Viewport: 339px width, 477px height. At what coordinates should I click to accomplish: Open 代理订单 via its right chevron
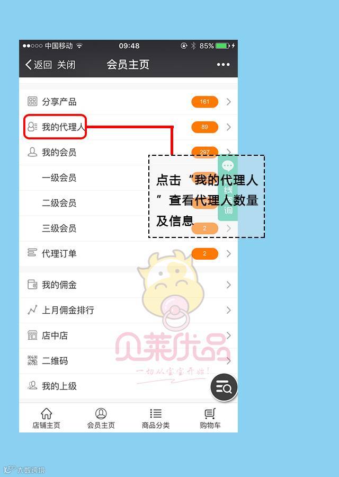(x=229, y=253)
